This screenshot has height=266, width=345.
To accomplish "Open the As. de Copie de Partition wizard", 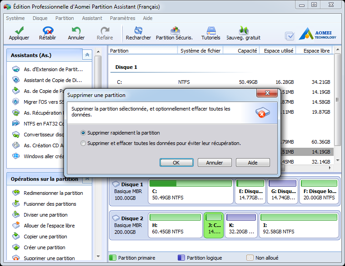I will [38, 91].
